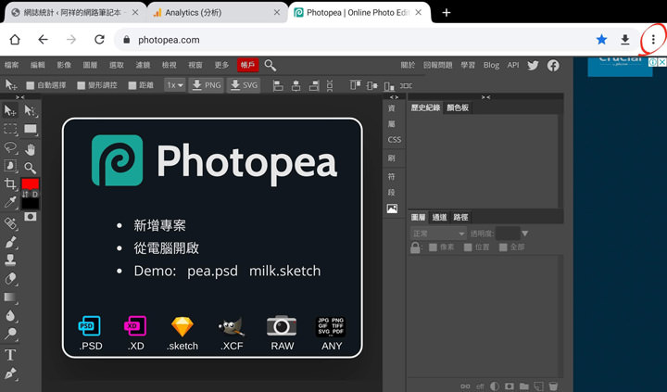Select the Pen tool
Viewport: 667px width, 392px height.
coord(10,373)
